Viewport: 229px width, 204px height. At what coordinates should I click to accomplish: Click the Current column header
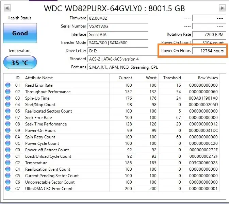click(125, 78)
